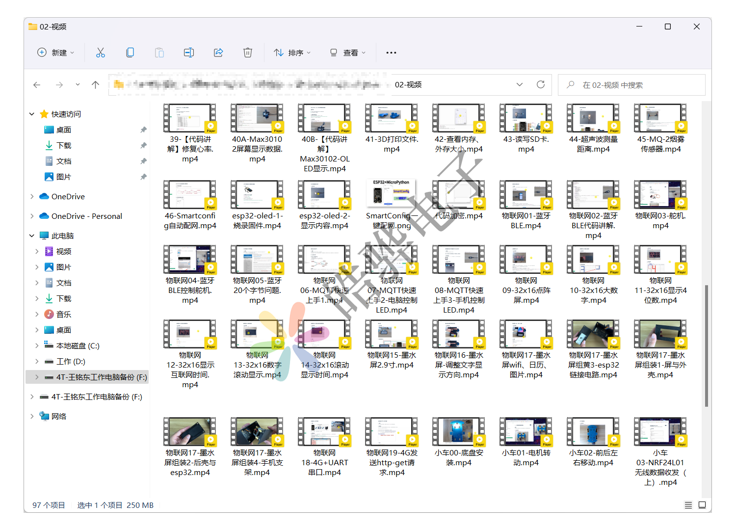Collapse the 快速访问 section

[x=32, y=114]
